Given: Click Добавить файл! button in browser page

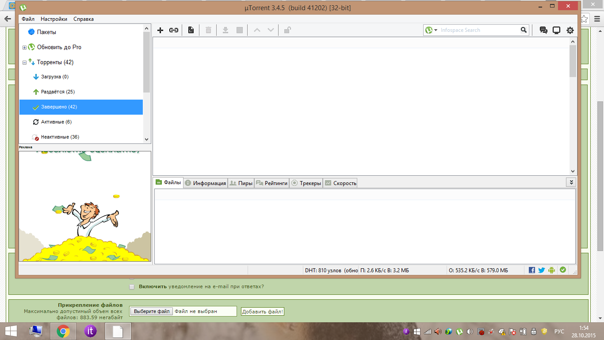Looking at the screenshot, I should tap(263, 312).
